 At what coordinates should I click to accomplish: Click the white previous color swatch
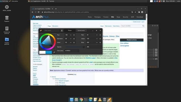[42, 52]
